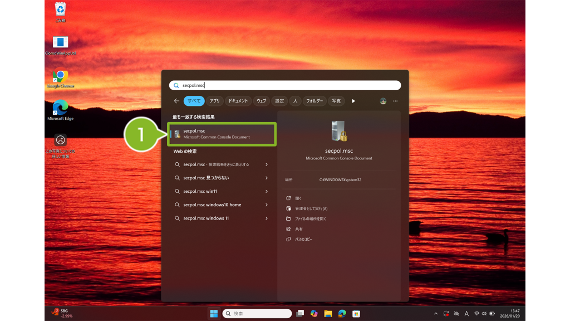Show hidden system tray icons chevron
The image size is (570, 321).
[436, 314]
